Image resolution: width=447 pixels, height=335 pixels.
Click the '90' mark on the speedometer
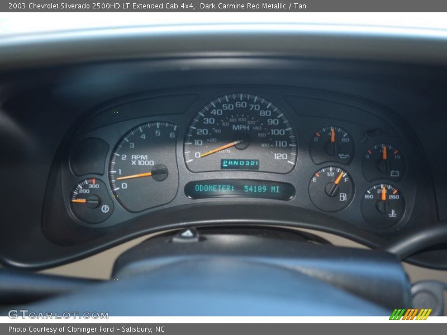click(273, 122)
